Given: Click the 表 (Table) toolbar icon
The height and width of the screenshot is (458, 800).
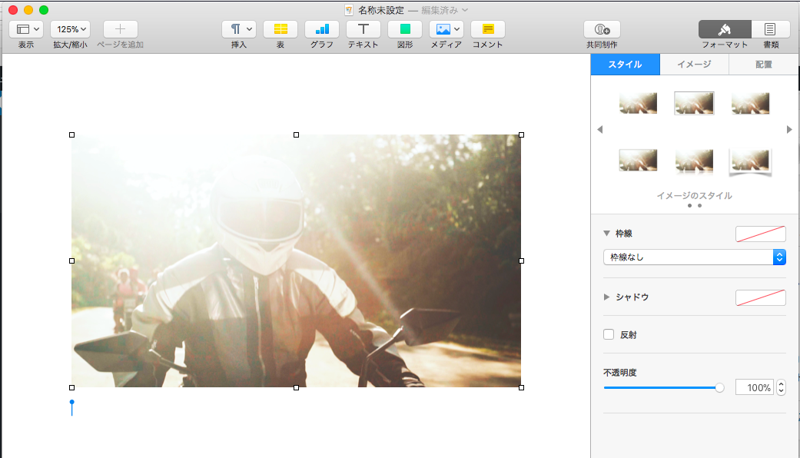Looking at the screenshot, I should click(280, 29).
